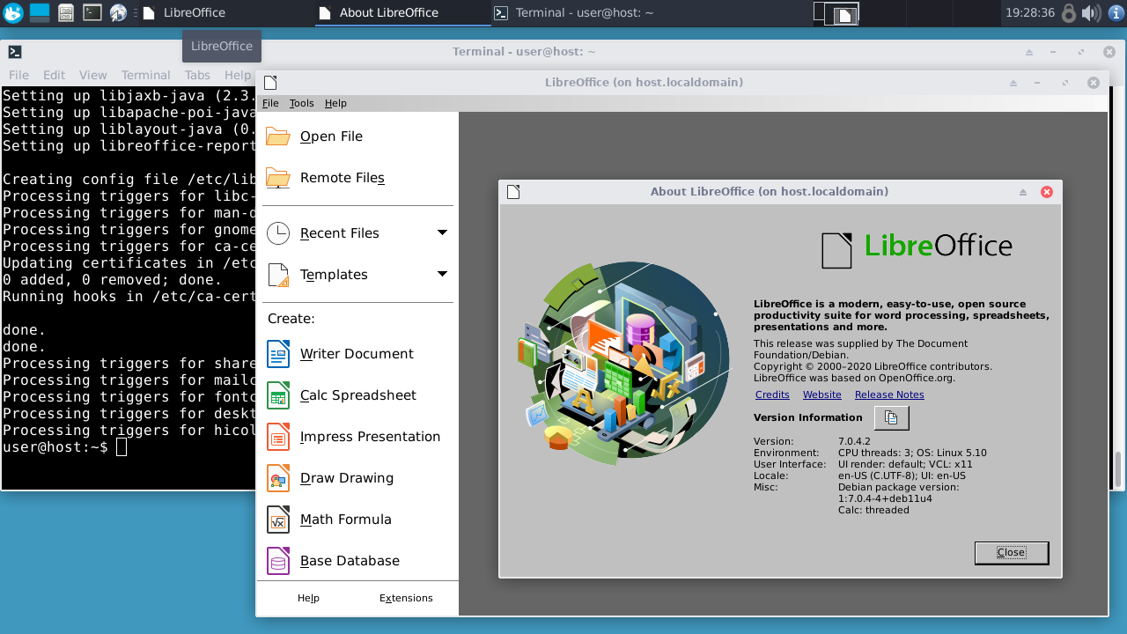Viewport: 1127px width, 634px height.
Task: Click the document icon in LibreOffice Start Center title bar
Action: 270,83
